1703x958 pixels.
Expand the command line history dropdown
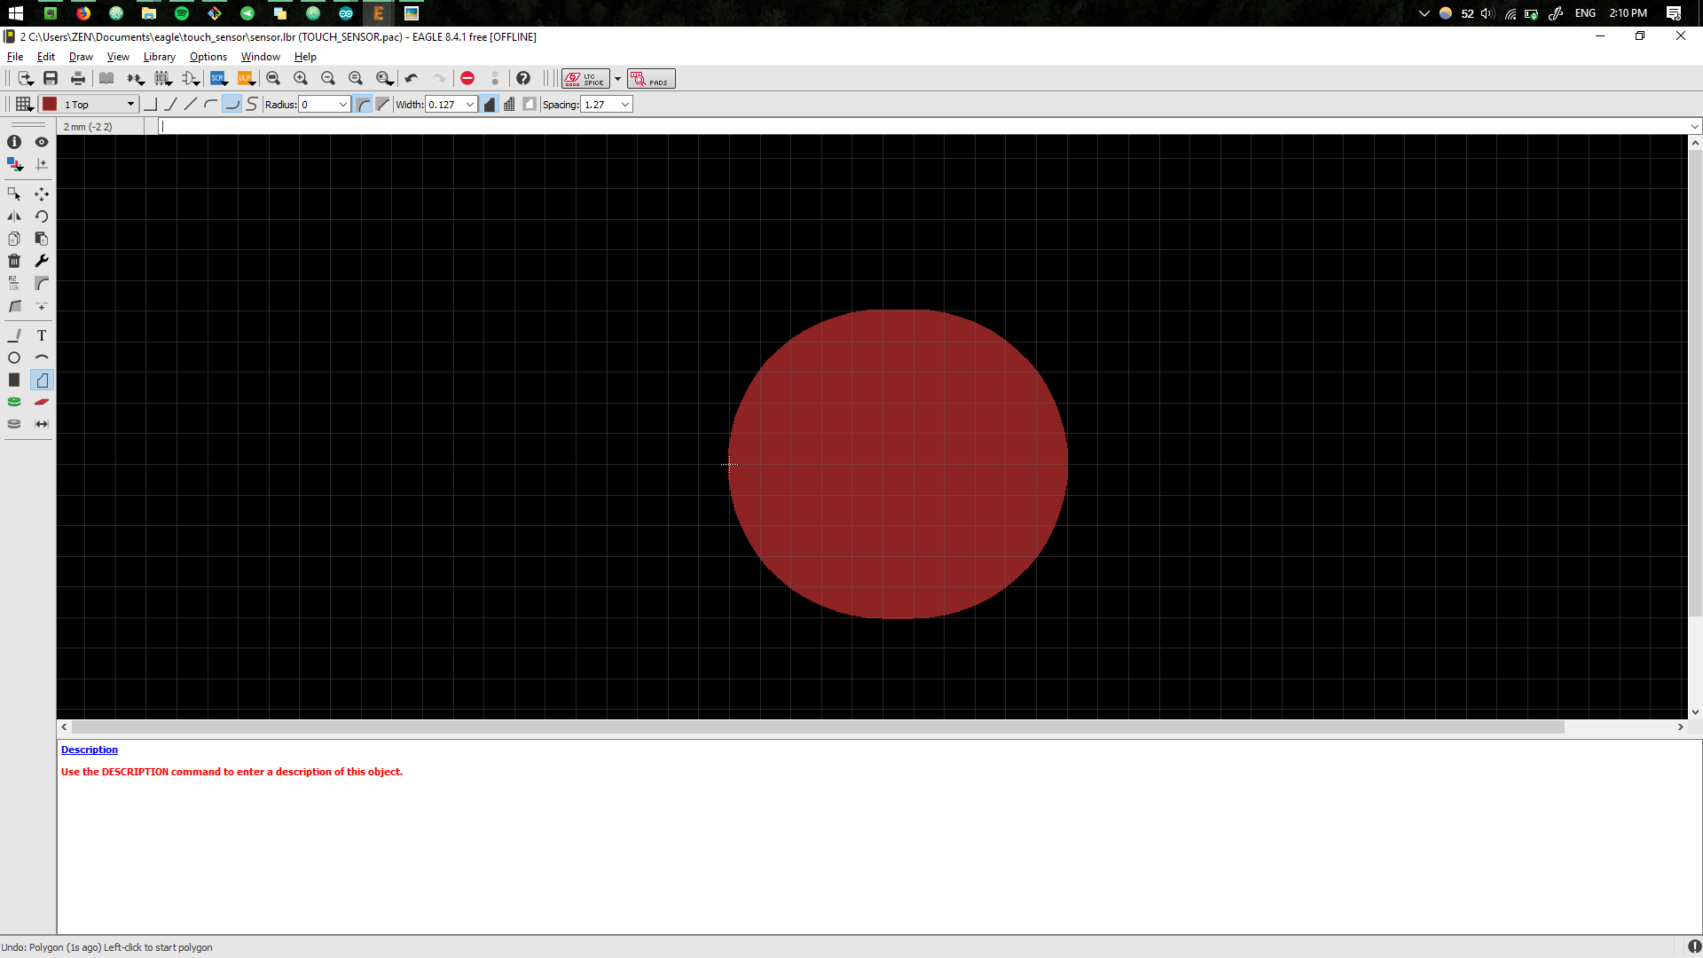tap(1695, 126)
